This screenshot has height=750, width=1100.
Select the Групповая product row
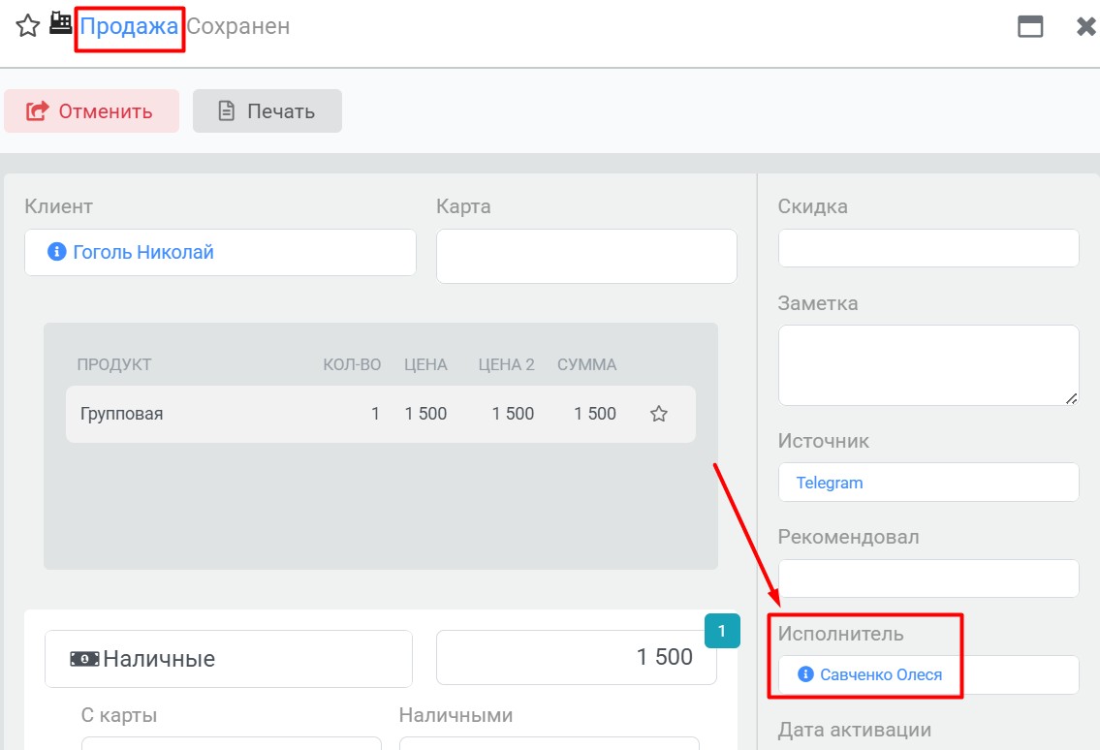click(381, 414)
